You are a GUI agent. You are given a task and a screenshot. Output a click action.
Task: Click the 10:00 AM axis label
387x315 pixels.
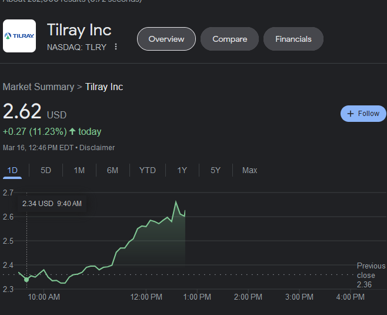[44, 297]
